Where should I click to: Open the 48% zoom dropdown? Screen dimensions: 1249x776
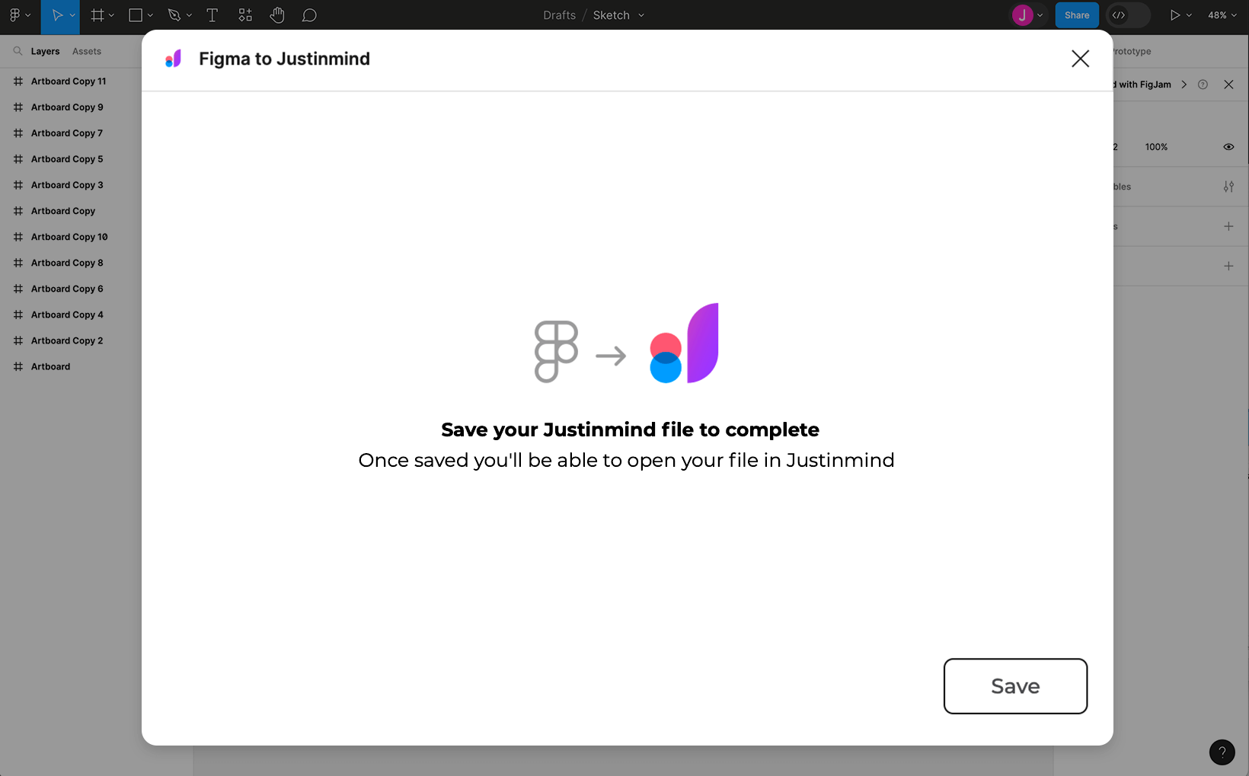pyautogui.click(x=1222, y=15)
